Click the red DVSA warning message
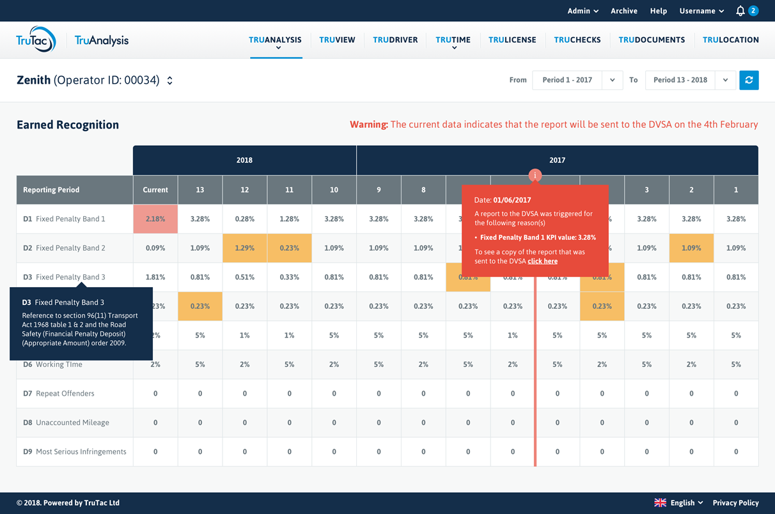Image resolution: width=775 pixels, height=514 pixels. click(554, 125)
